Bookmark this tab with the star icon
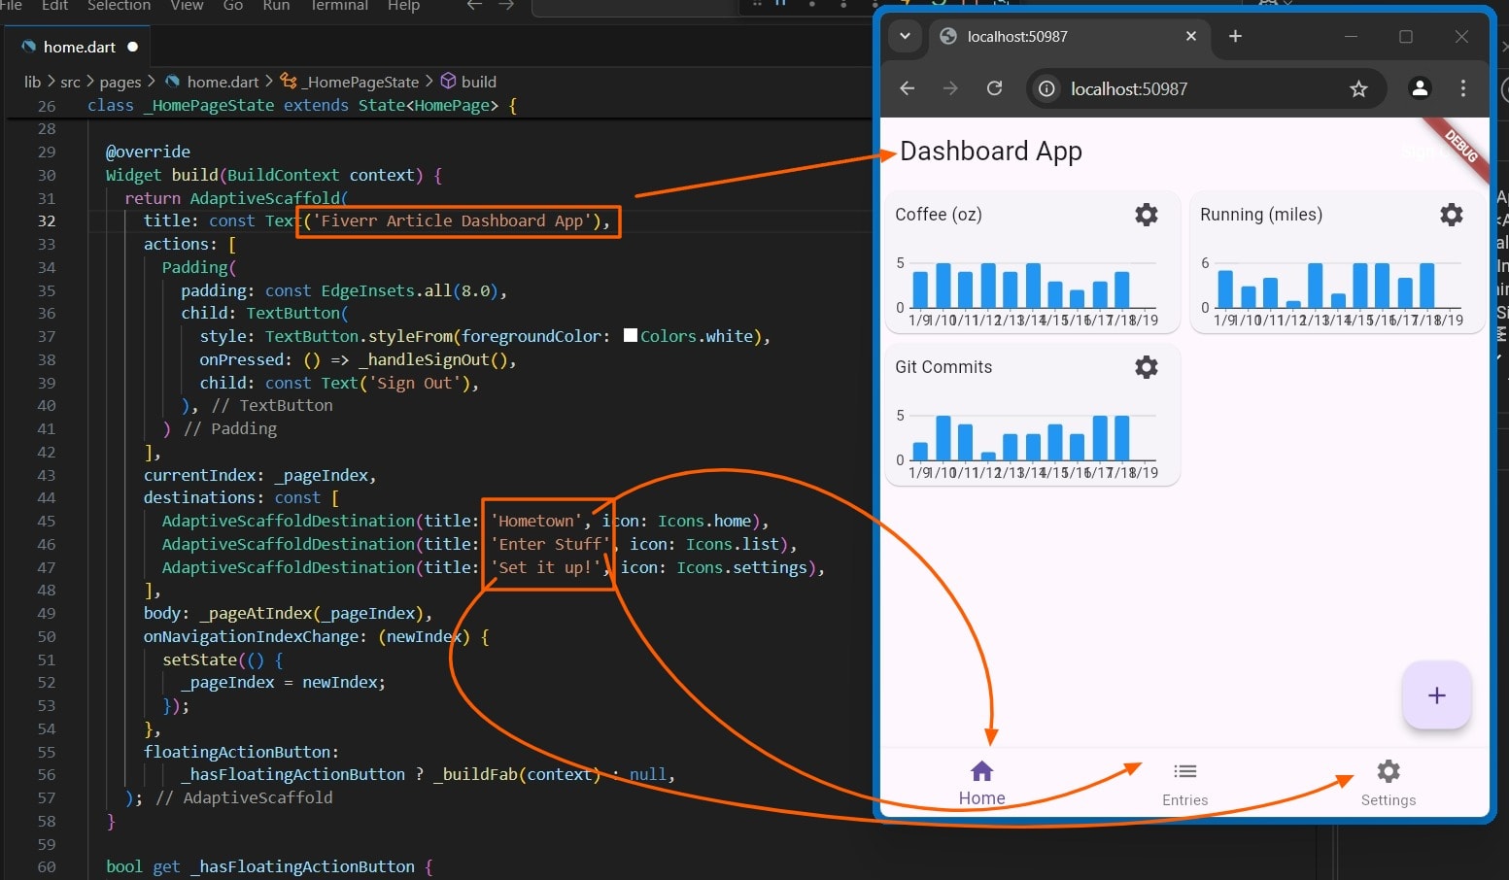 coord(1358,89)
